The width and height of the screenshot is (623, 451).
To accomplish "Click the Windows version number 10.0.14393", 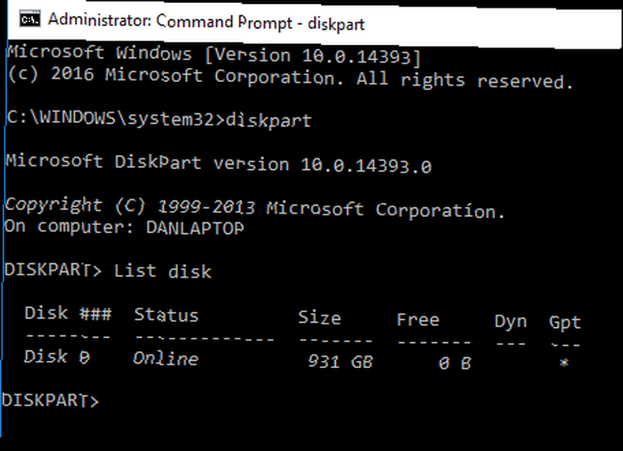I will click(x=356, y=57).
